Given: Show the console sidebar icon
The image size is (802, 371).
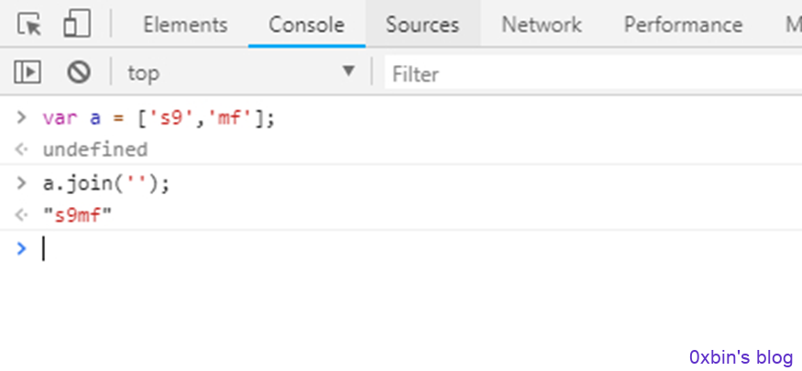Looking at the screenshot, I should pos(27,72).
